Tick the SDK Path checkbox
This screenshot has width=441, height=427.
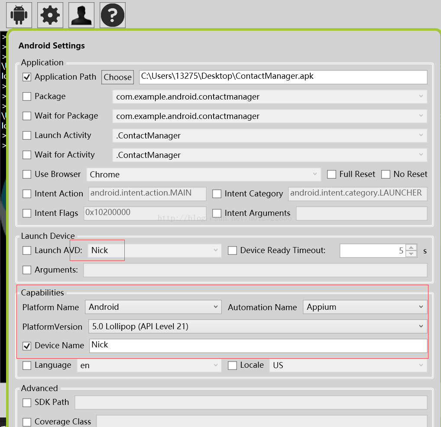27,403
